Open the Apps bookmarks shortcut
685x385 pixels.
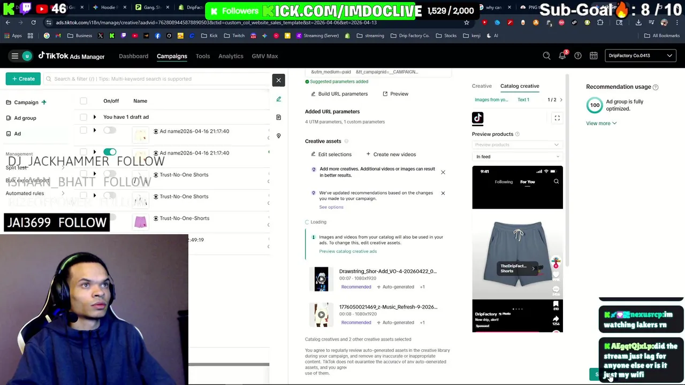(x=13, y=35)
